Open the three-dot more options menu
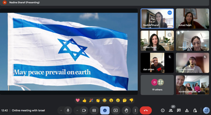The height and width of the screenshot is (115, 211). pyautogui.click(x=135, y=110)
